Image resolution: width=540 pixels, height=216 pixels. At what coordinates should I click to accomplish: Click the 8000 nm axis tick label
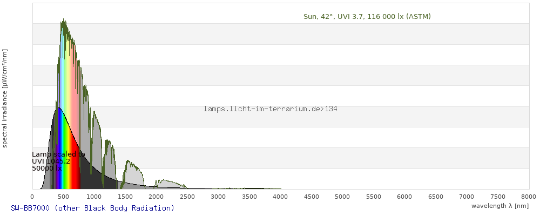click(529, 197)
